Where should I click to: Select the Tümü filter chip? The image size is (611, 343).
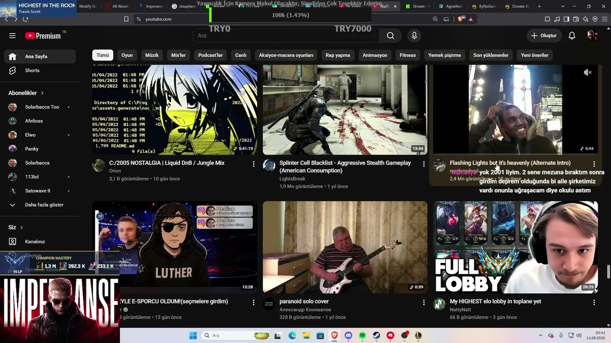click(x=103, y=55)
